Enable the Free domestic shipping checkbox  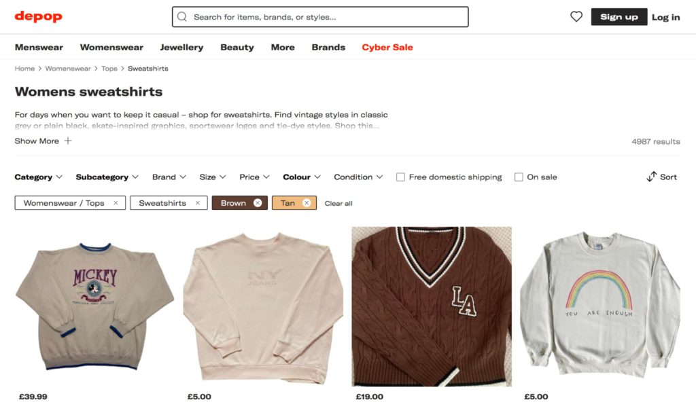(x=400, y=177)
